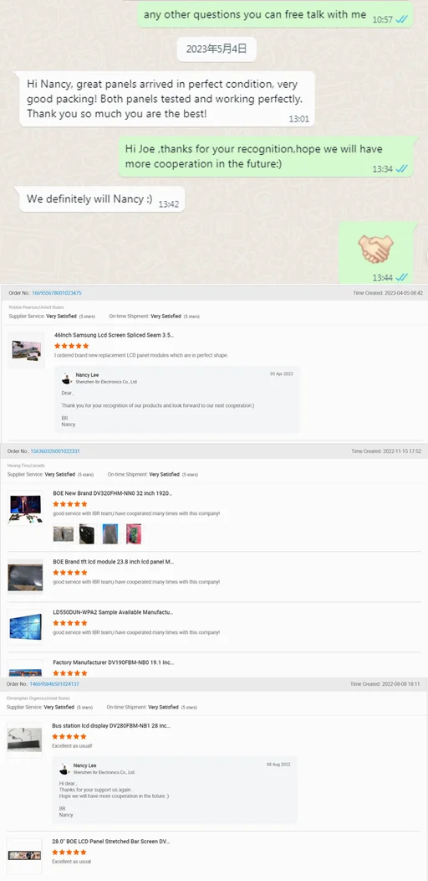Click the BOE 23.8 inch lcd module thumbnail
The image size is (428, 881).
click(25, 577)
